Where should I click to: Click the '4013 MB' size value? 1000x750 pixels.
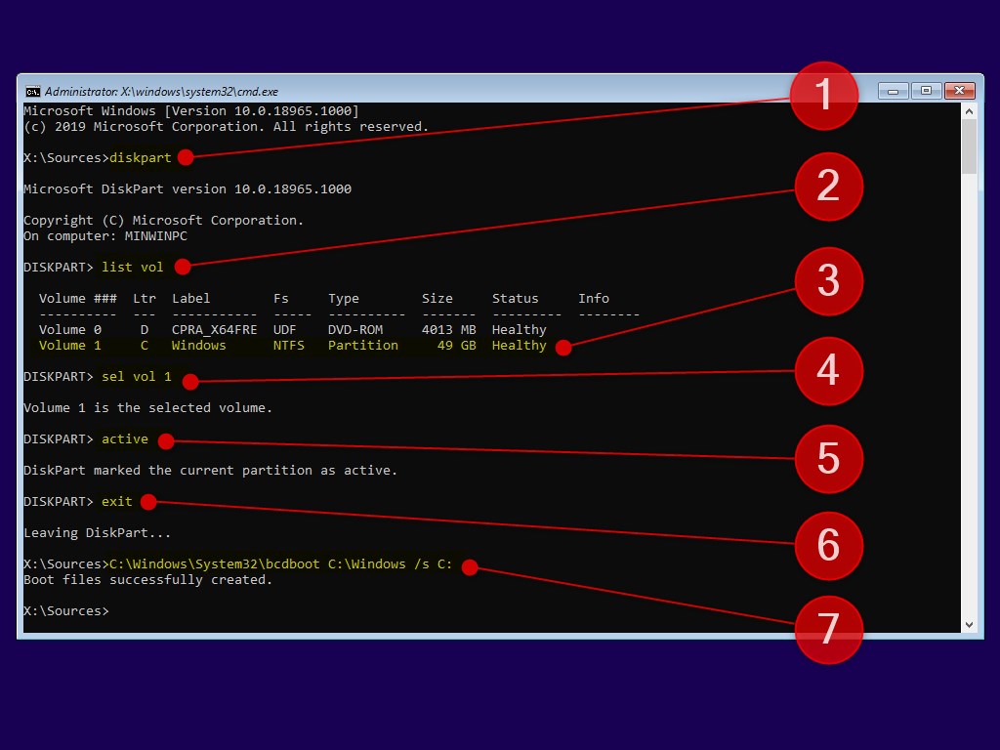pos(449,330)
